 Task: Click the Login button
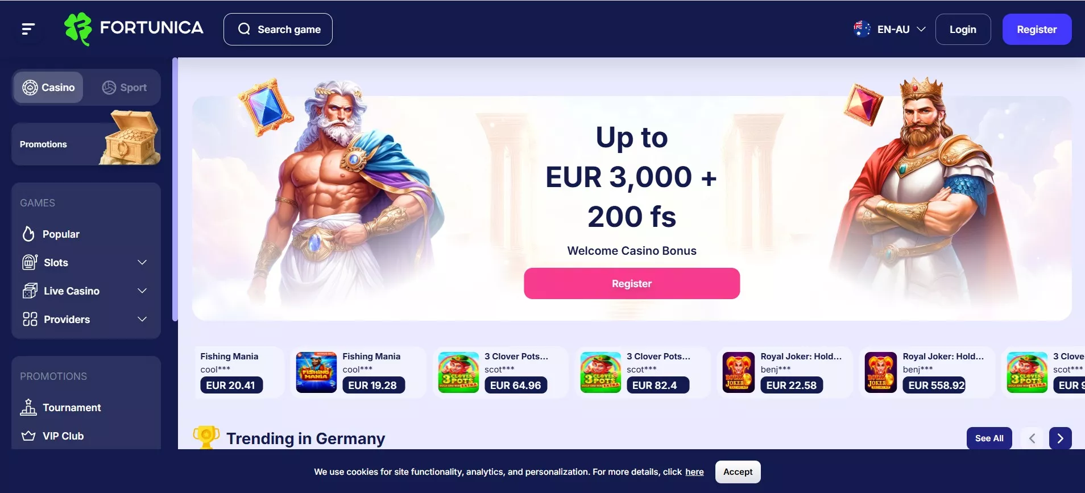(x=963, y=29)
